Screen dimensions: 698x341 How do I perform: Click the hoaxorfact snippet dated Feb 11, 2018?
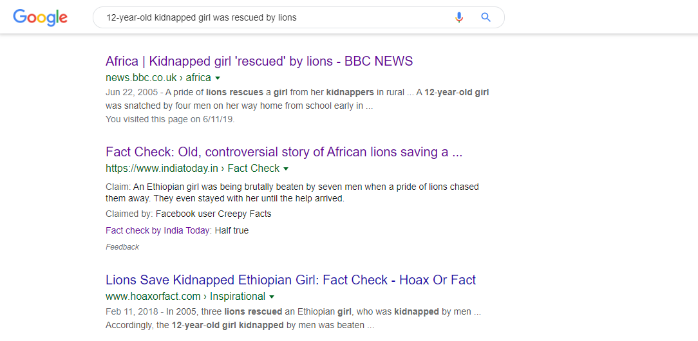[x=293, y=318]
